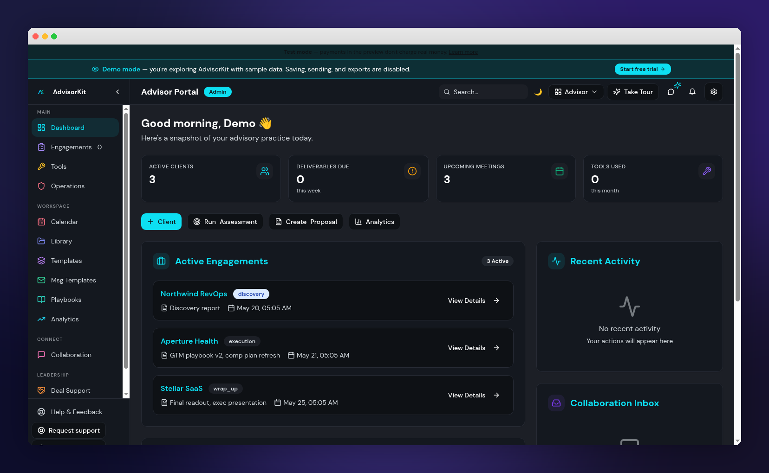Open the Stellar SaaS engagement title
Screen dimensions: 769x473
182,389
